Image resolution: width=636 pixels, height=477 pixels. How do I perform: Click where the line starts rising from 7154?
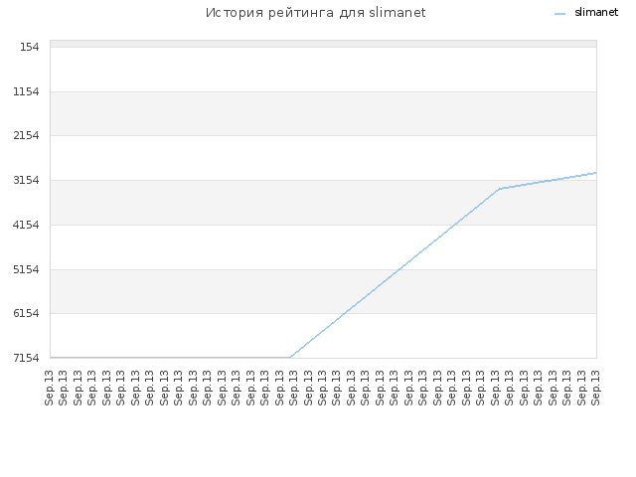[290, 357]
